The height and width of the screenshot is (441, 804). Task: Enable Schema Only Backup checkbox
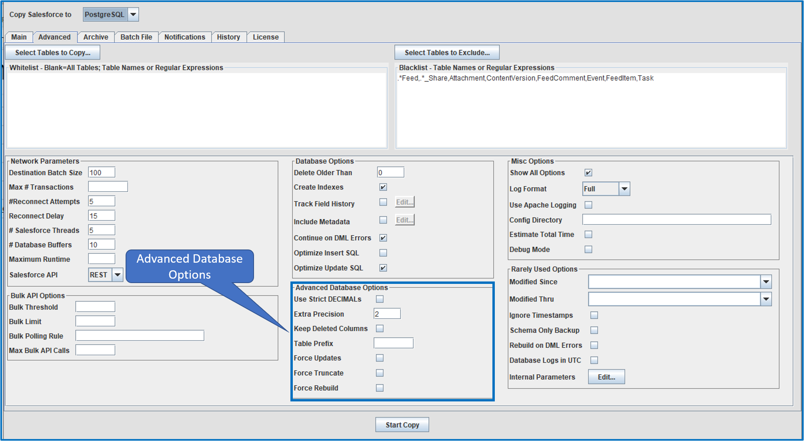coord(594,330)
